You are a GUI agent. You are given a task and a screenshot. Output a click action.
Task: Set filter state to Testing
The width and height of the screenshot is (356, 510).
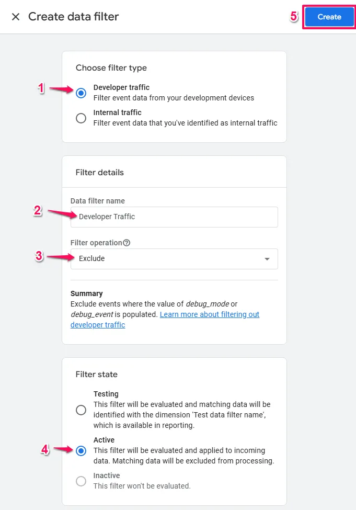[81, 410]
